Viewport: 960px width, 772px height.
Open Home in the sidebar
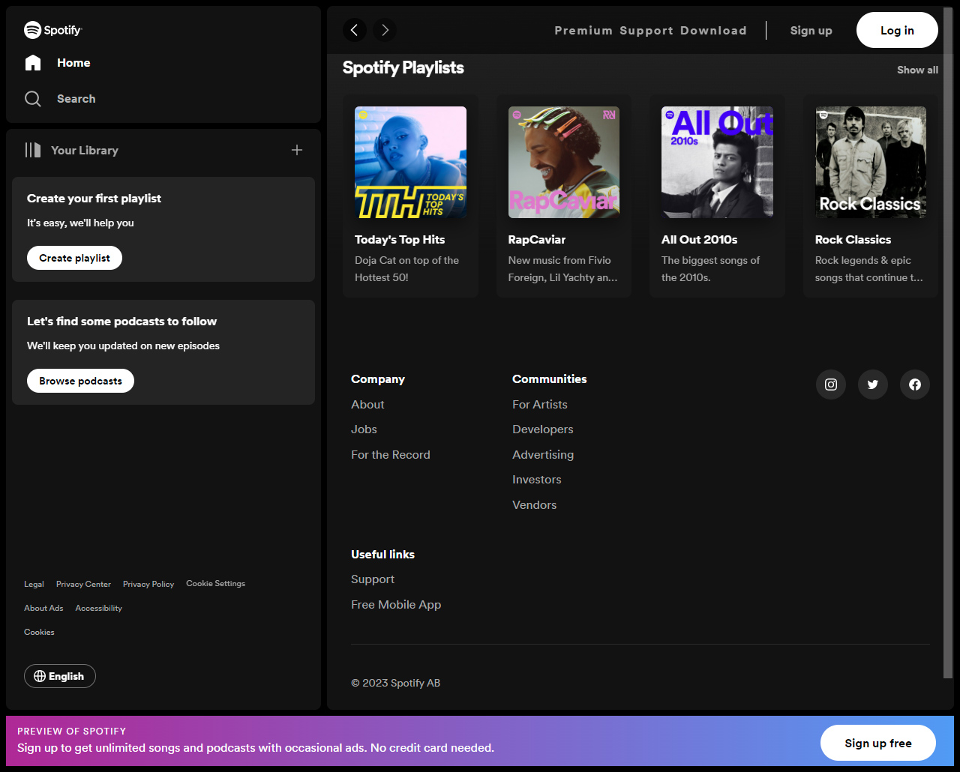coord(73,63)
